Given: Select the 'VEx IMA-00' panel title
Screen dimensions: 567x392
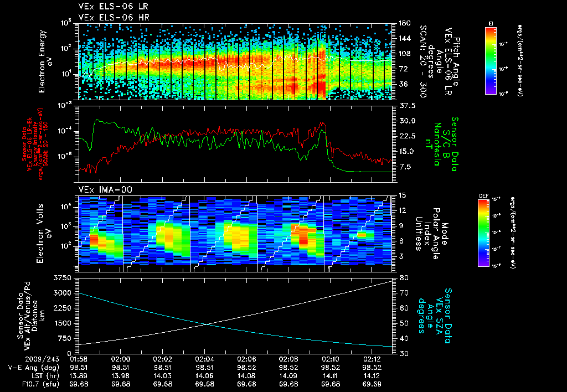Looking at the screenshot, I should (x=105, y=189).
